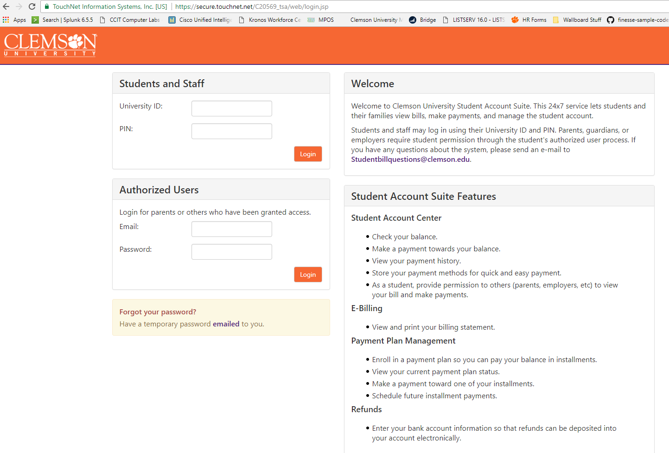Click the secure padlock icon in address bar
This screenshot has height=453, width=669.
(47, 6)
